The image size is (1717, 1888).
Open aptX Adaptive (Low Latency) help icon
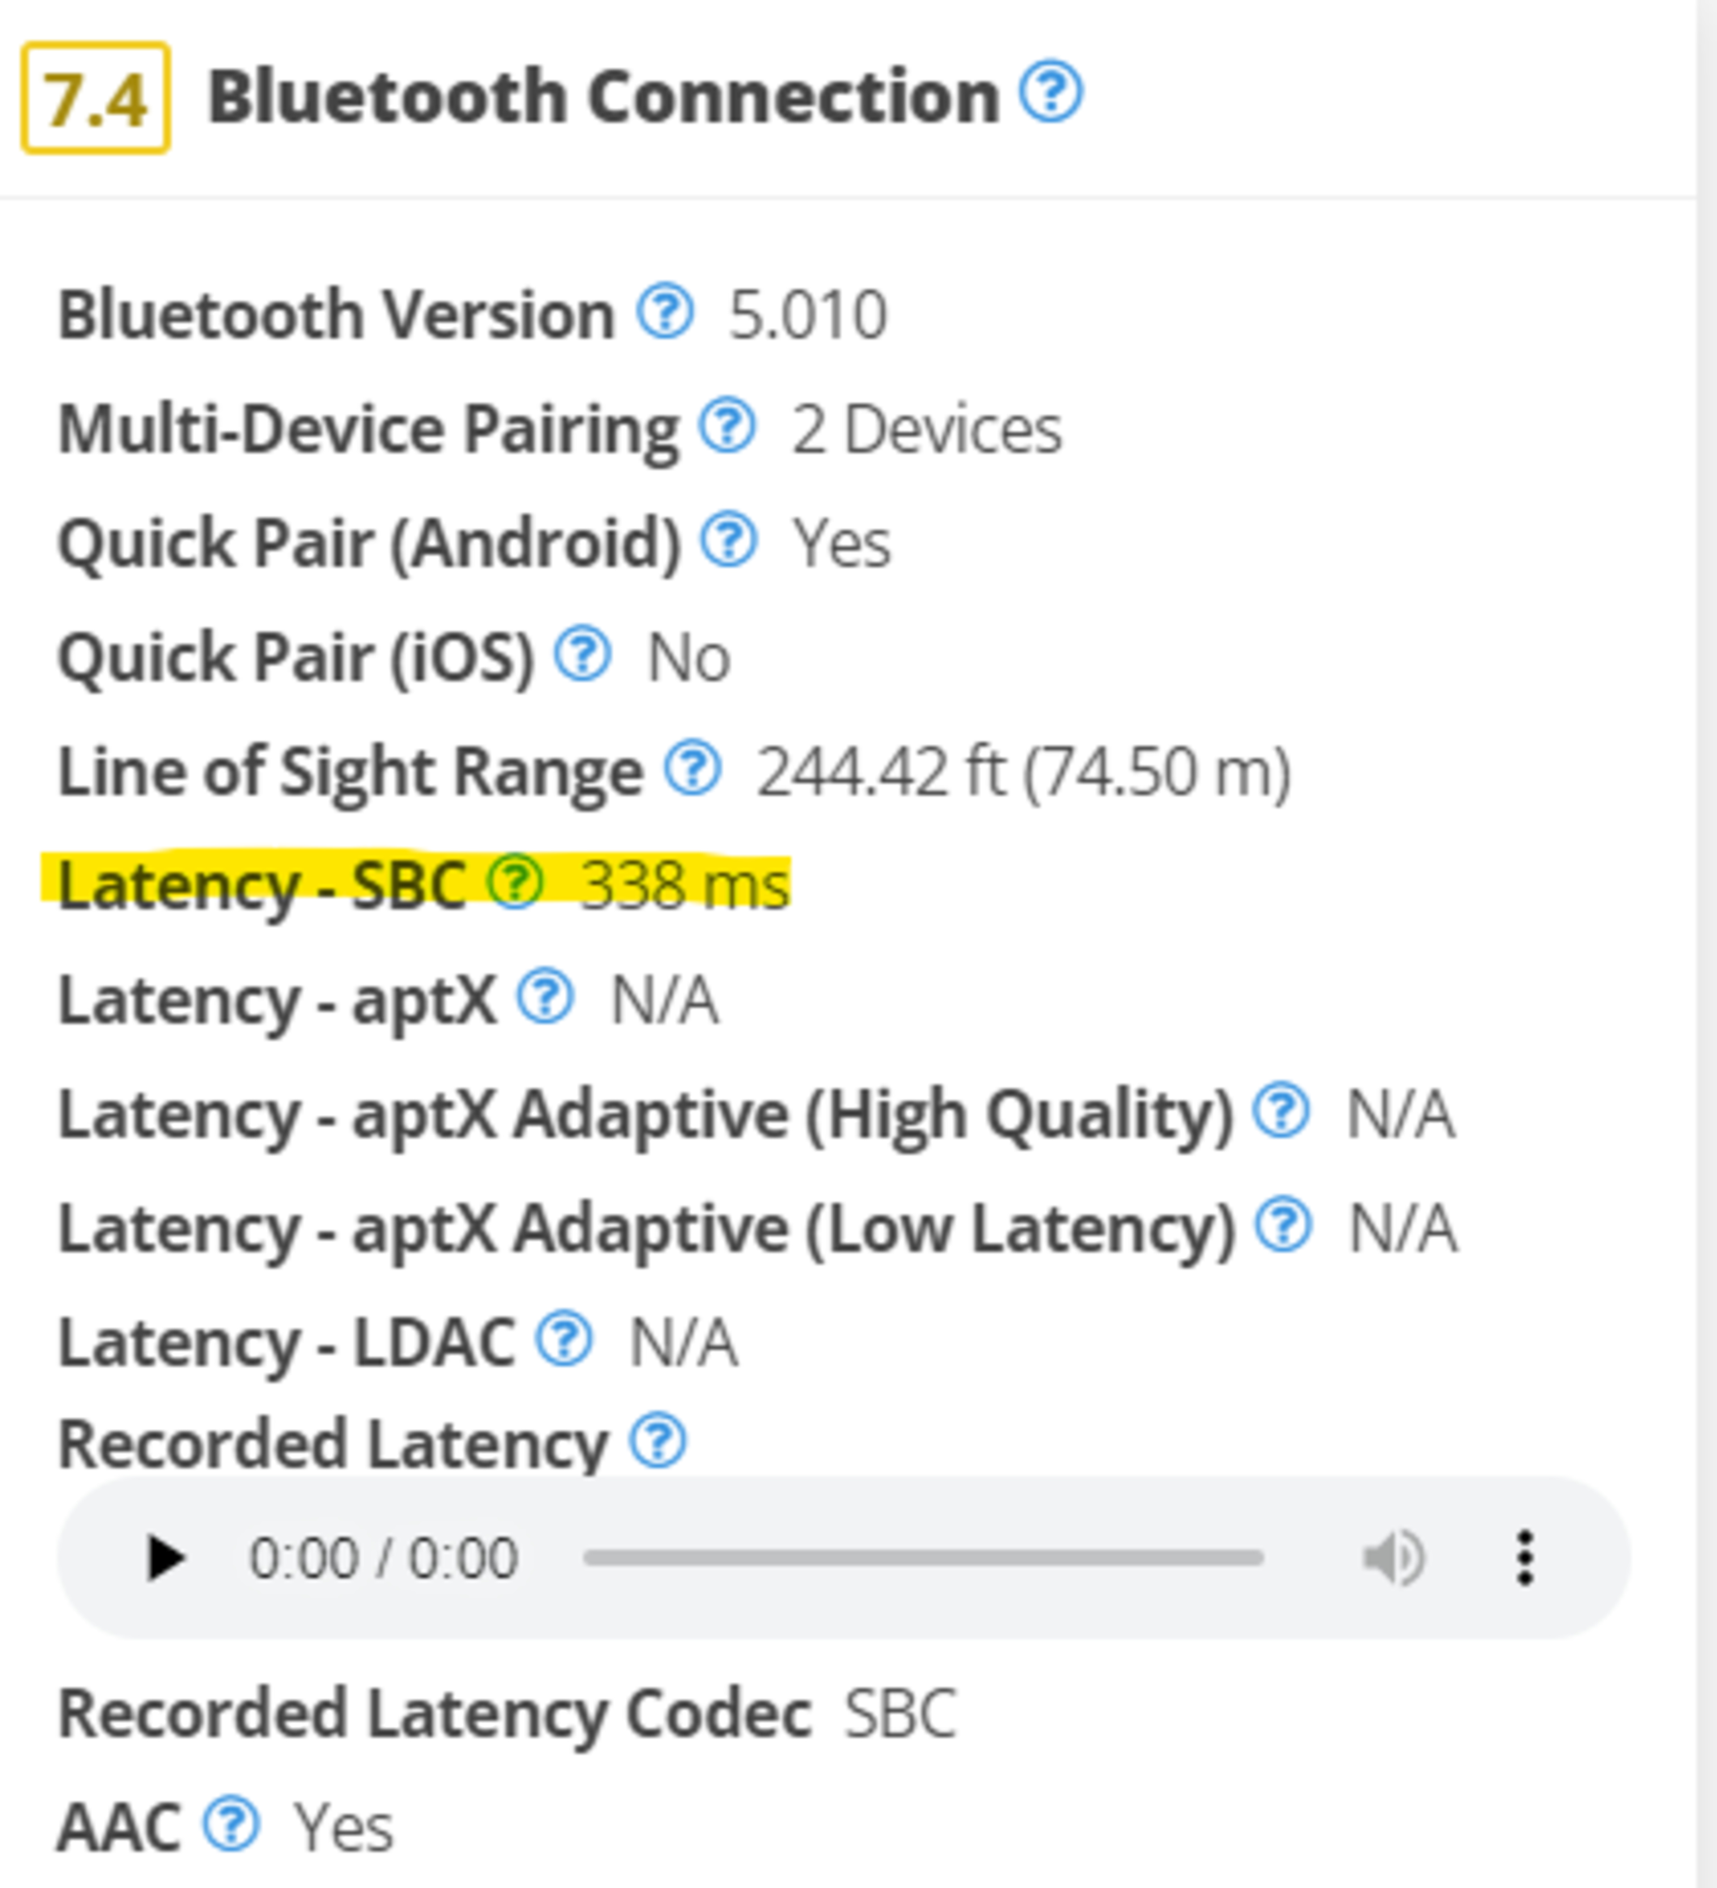pos(1282,1225)
